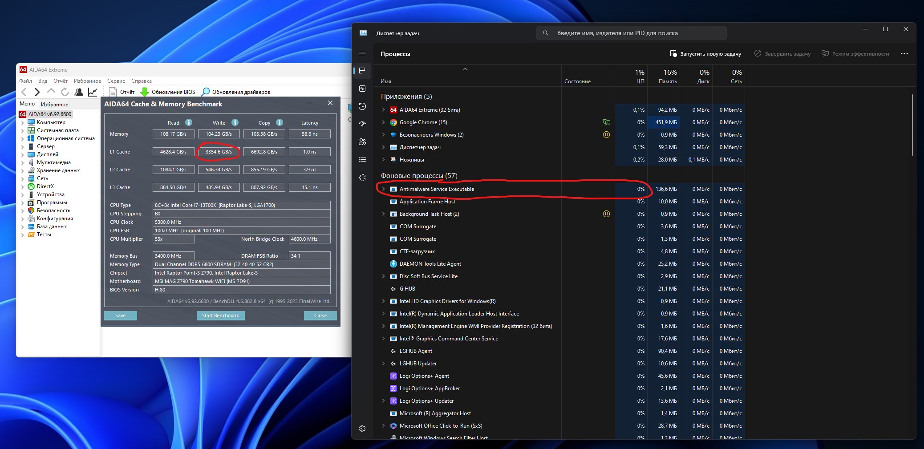
Task: Click the Save button in benchmark dialog
Action: pos(121,316)
